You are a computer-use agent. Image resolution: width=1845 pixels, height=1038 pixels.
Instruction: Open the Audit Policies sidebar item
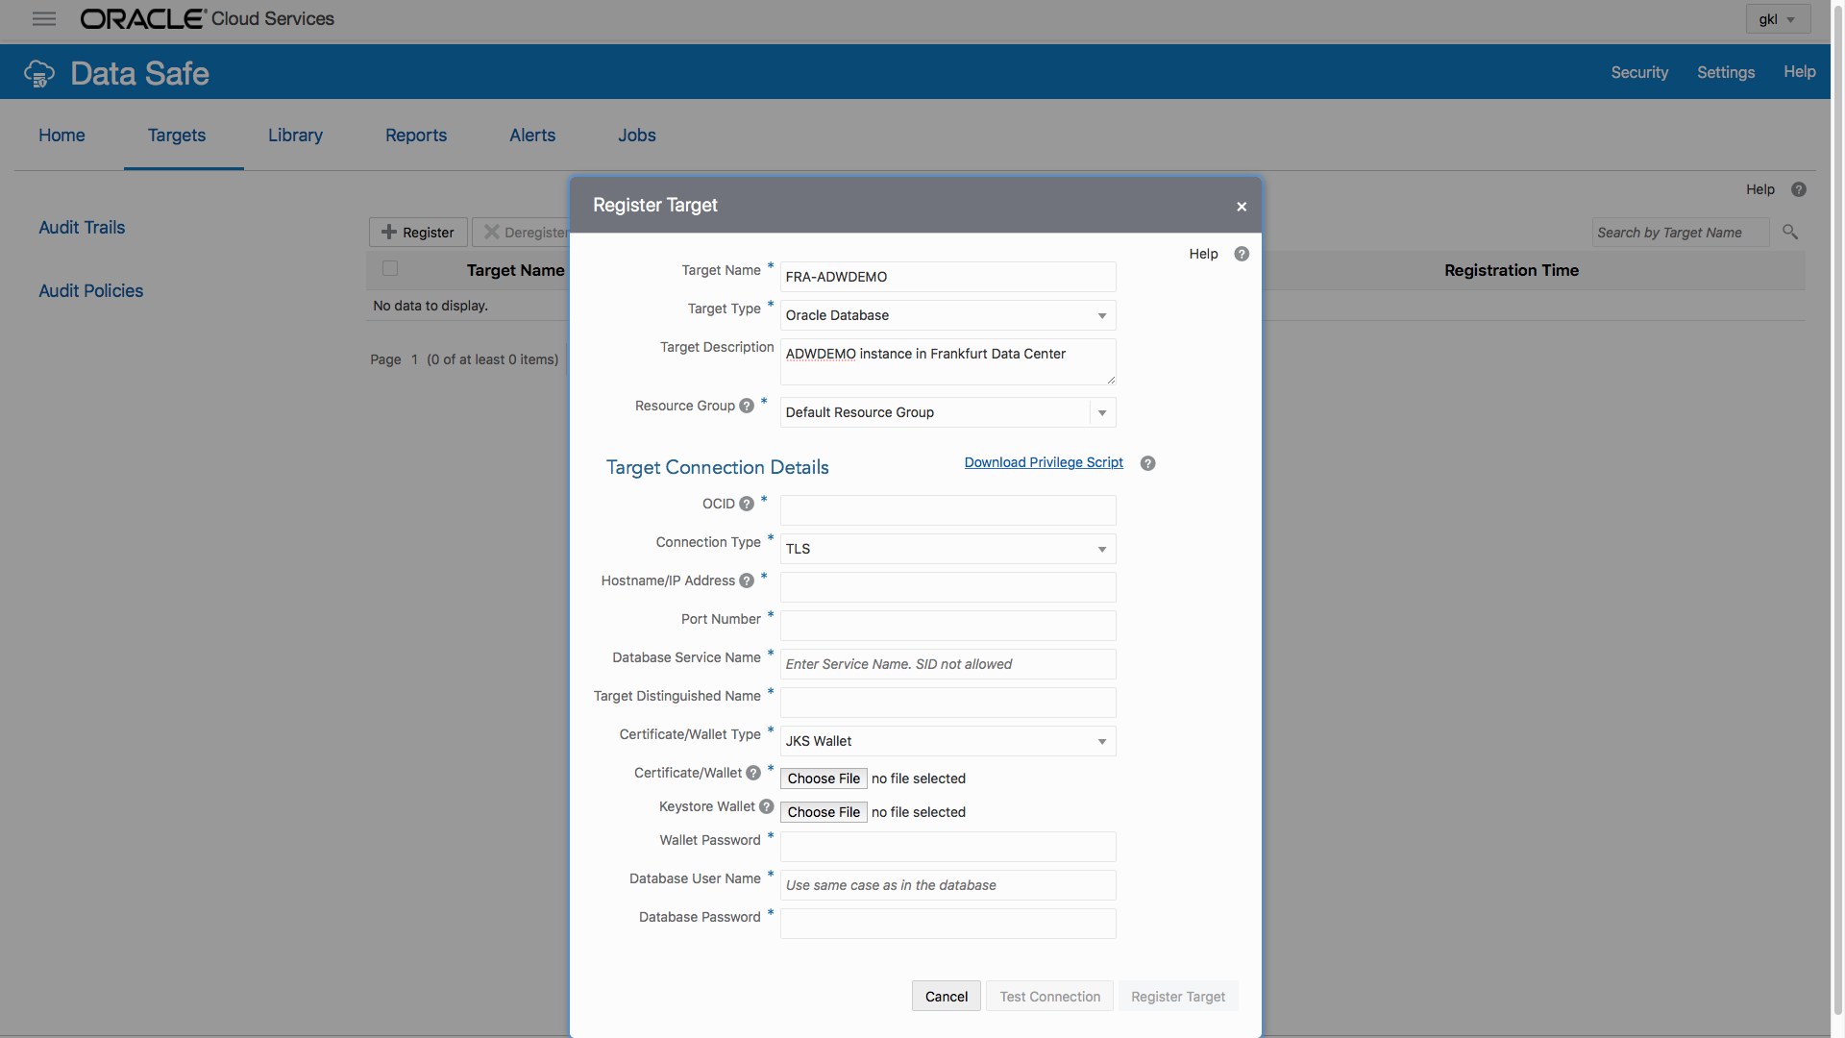coord(90,290)
